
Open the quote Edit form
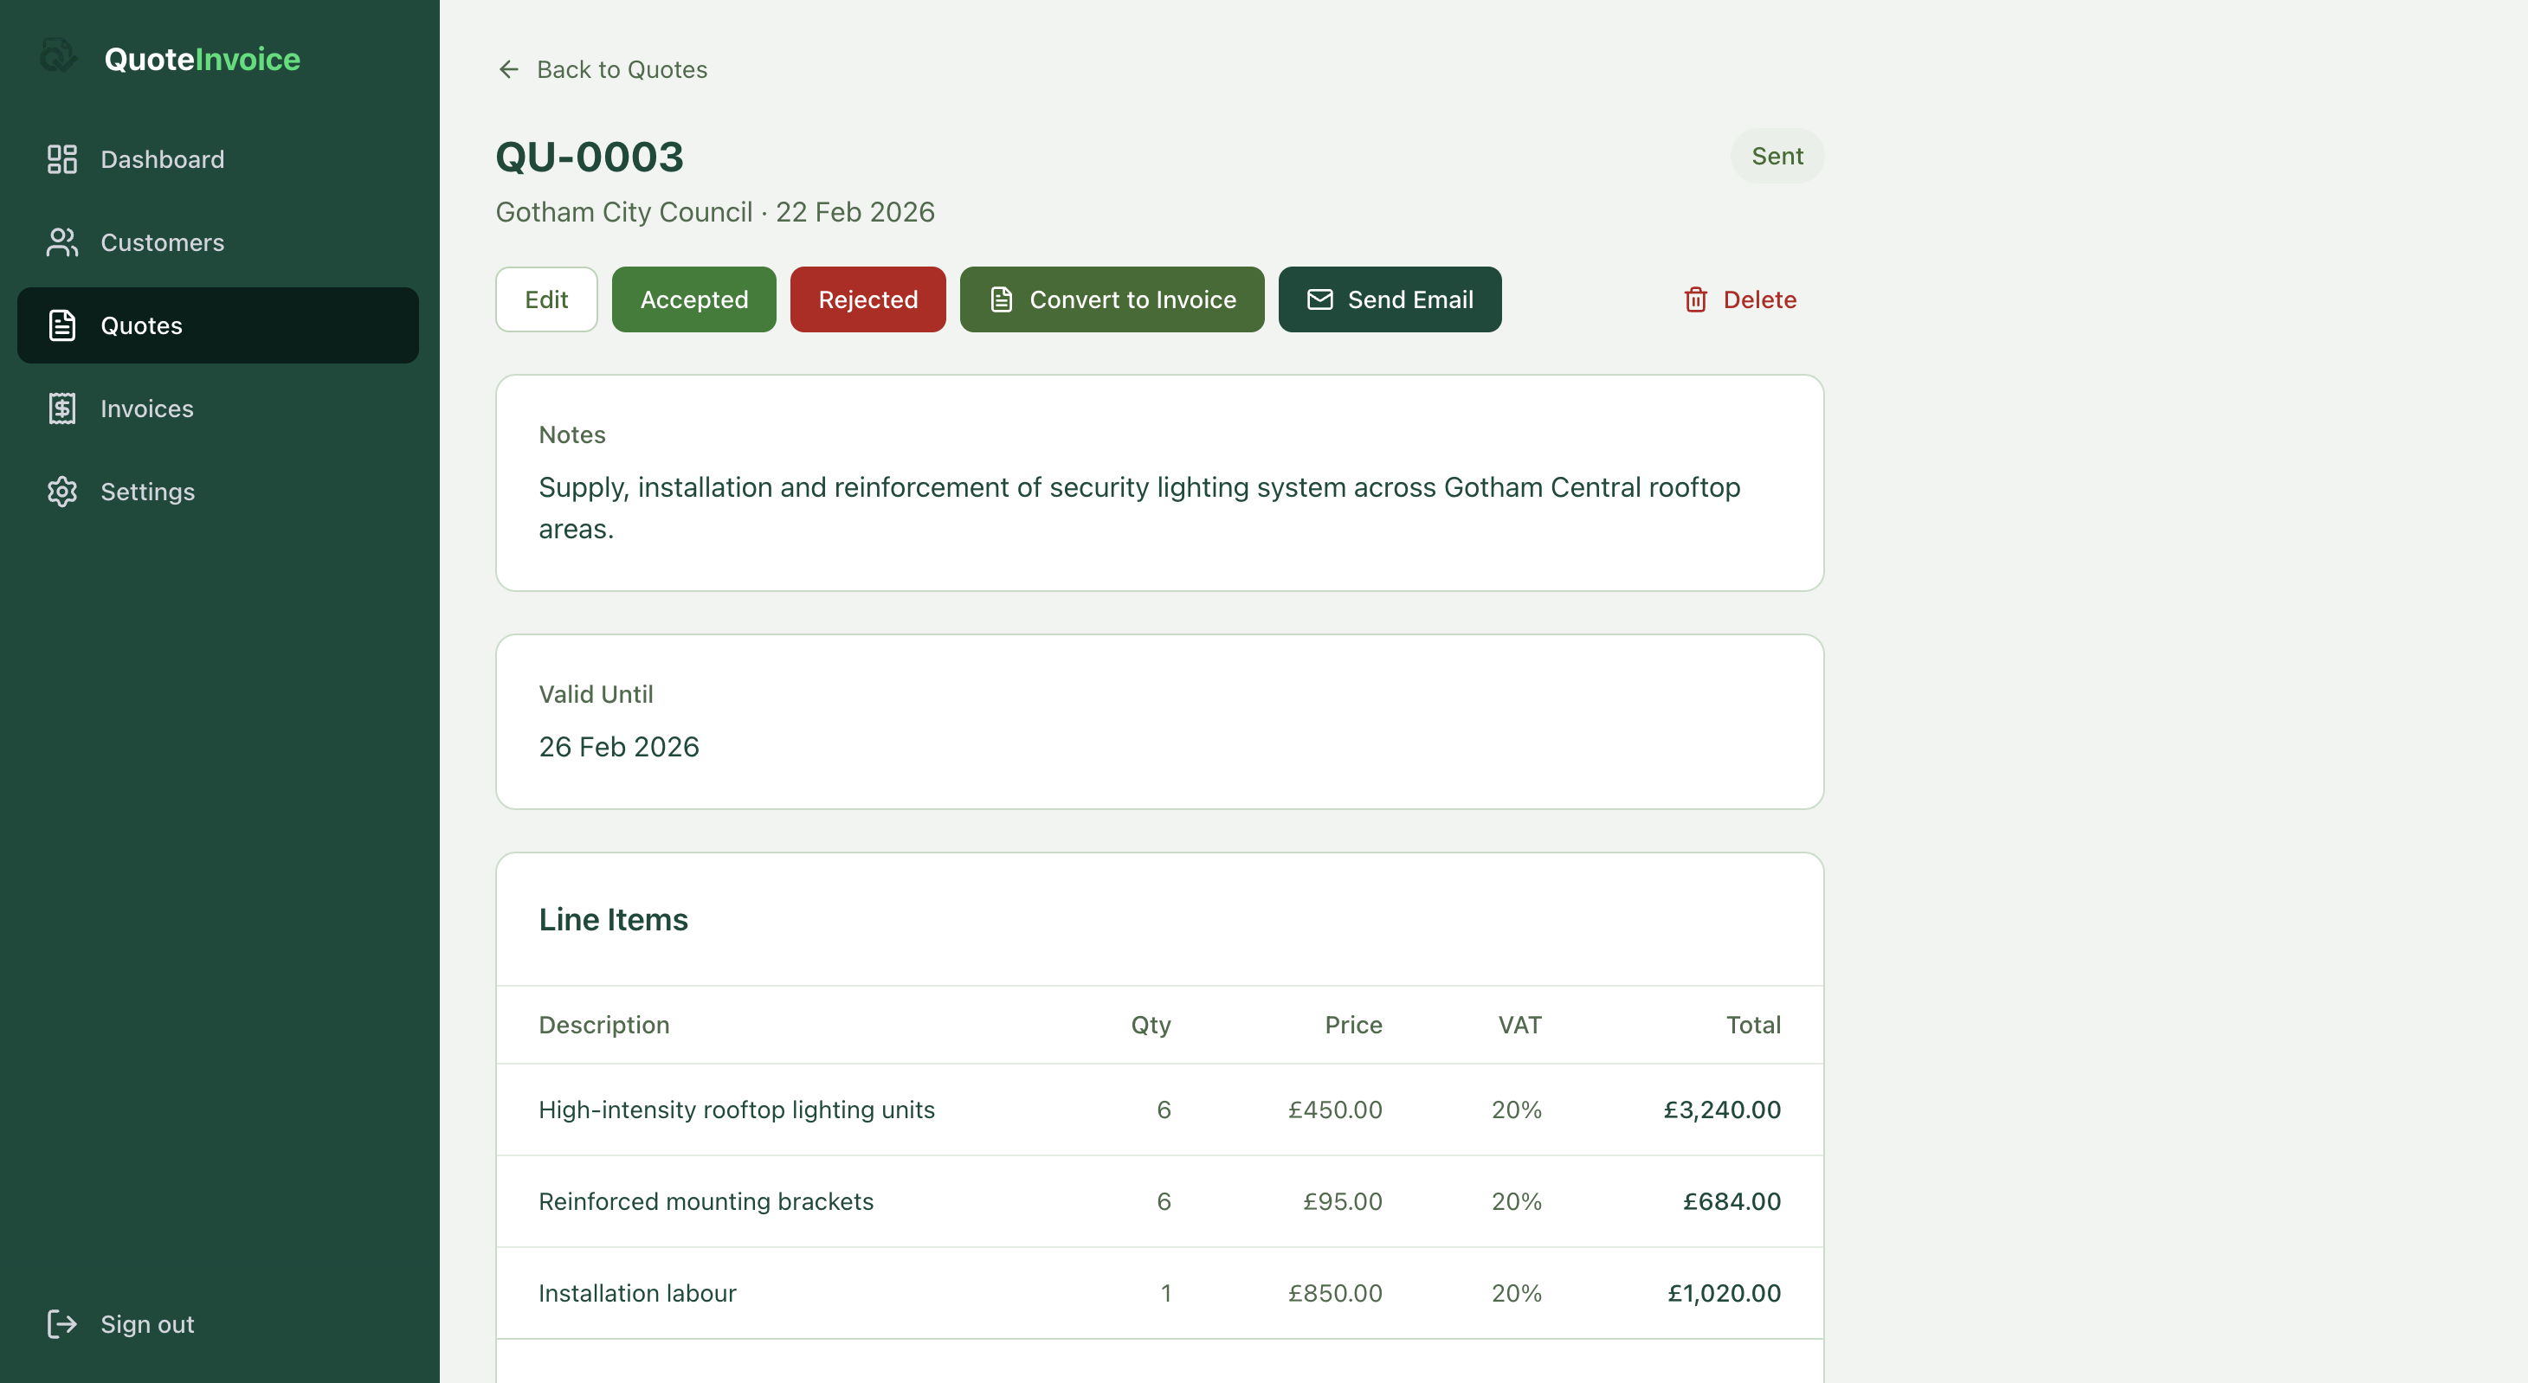[x=545, y=299]
